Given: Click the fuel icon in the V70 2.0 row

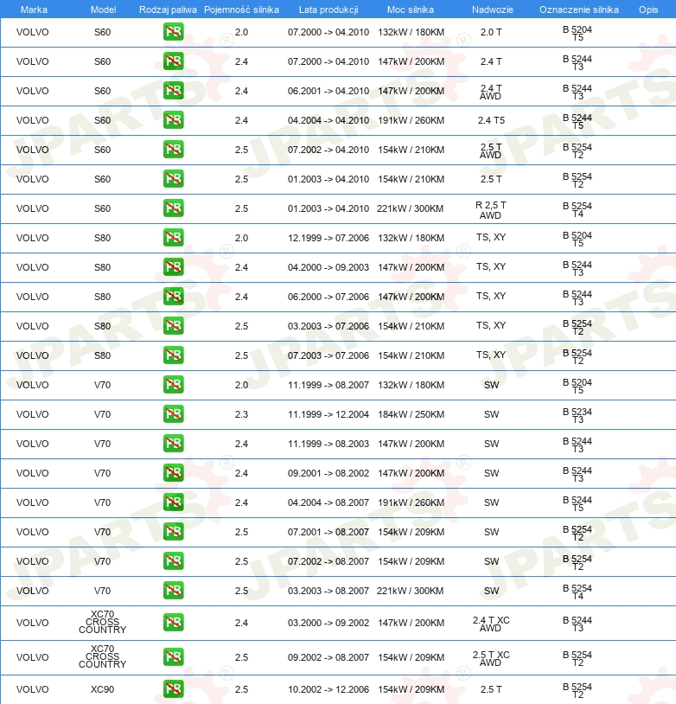Looking at the screenshot, I should click(x=173, y=385).
